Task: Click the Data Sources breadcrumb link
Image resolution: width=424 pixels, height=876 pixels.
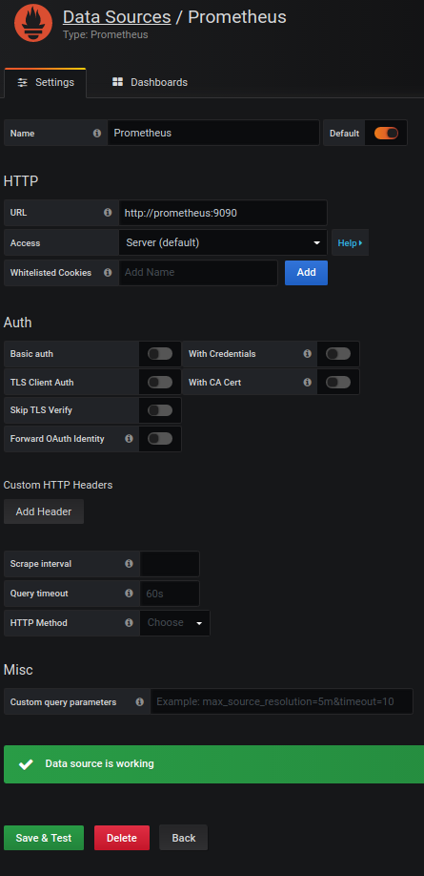Action: (116, 17)
